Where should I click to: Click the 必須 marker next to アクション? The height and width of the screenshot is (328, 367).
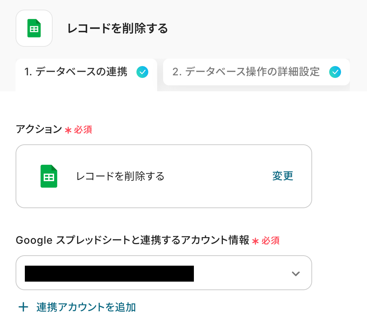click(x=83, y=130)
